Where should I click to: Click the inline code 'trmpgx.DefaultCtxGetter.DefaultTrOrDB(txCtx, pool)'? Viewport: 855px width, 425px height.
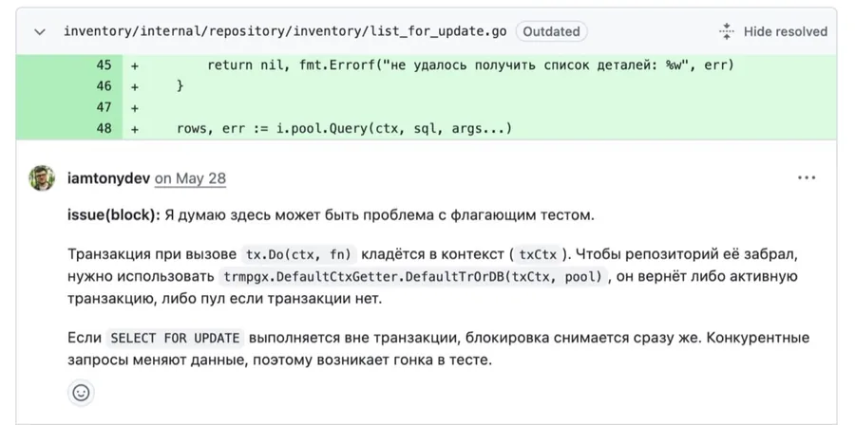point(413,277)
